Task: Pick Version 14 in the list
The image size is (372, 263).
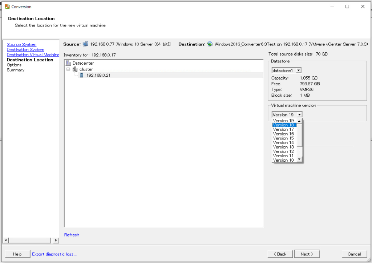Action: [284, 142]
